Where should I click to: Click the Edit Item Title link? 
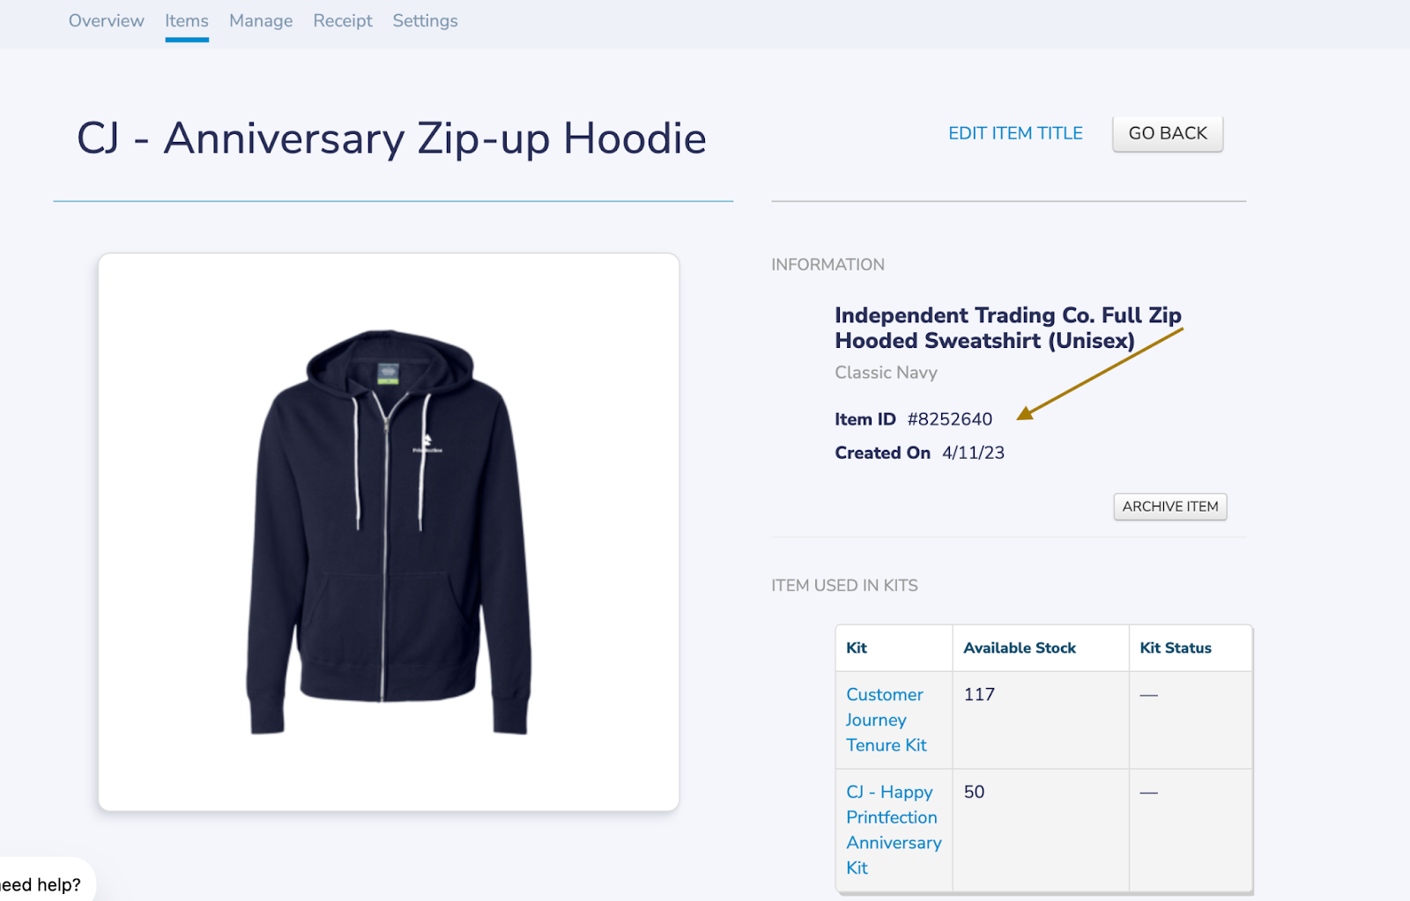tap(1015, 134)
